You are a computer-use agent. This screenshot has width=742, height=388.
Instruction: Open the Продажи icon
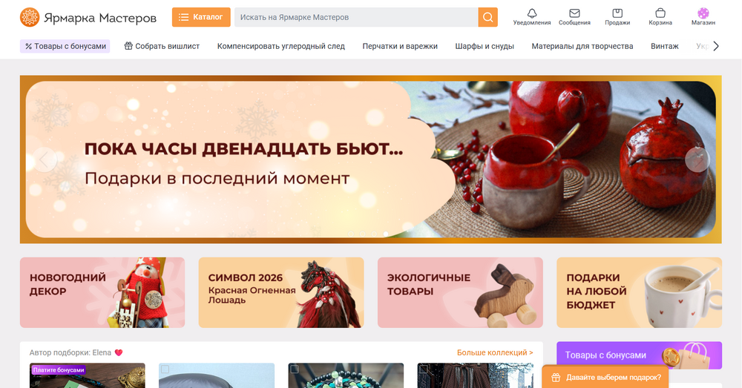click(x=617, y=13)
